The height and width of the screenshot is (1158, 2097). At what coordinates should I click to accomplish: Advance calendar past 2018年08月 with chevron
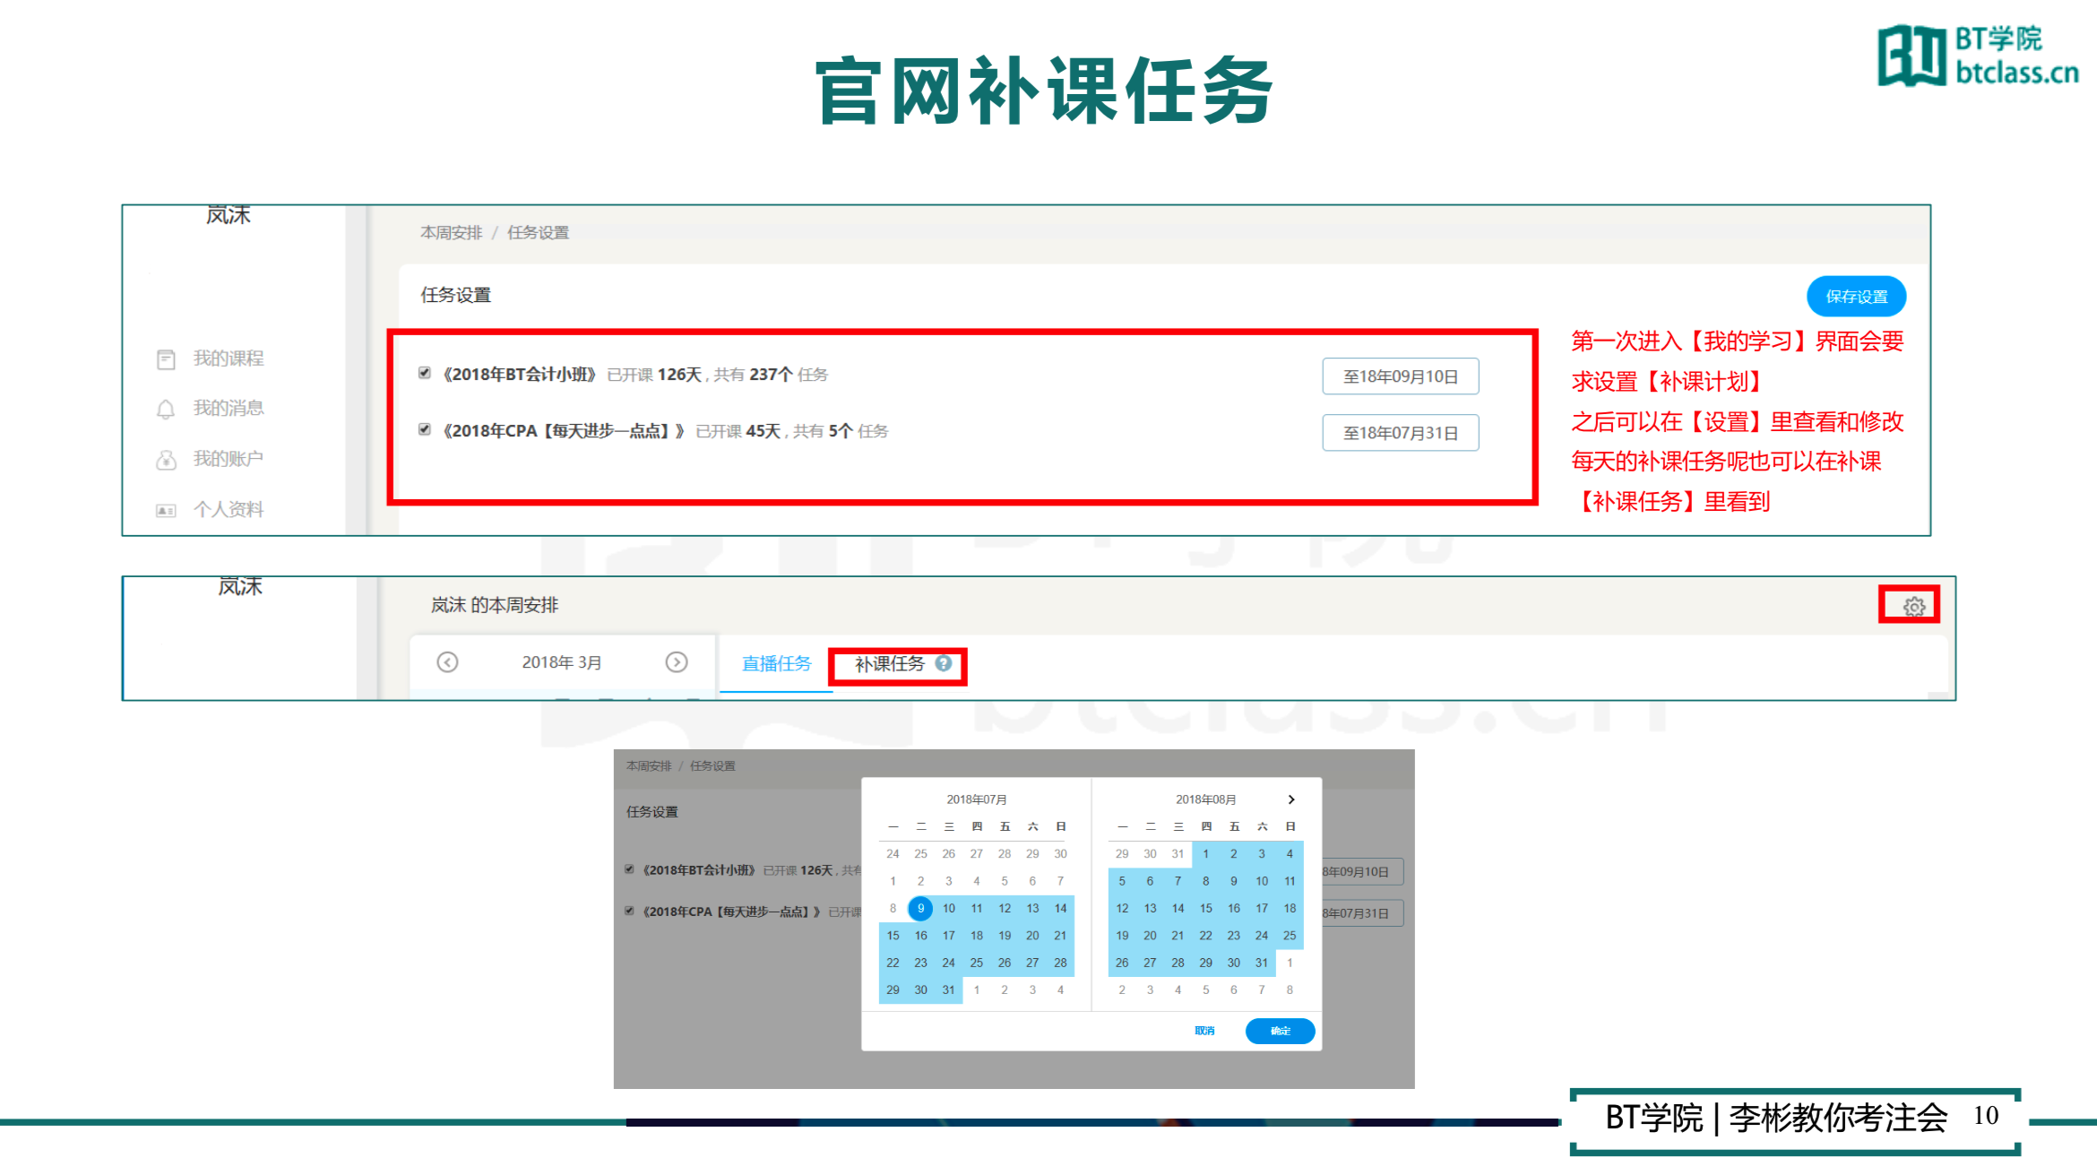point(1290,799)
